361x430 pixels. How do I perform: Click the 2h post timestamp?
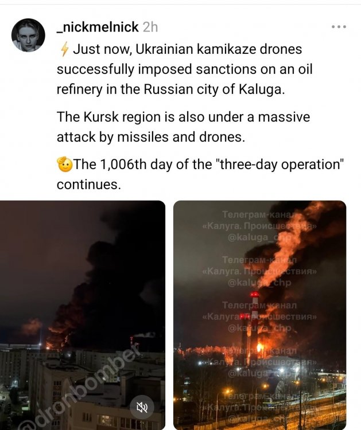click(x=150, y=27)
